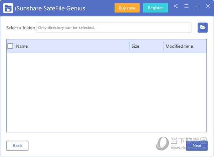Click the browse folder icon button
Screen dimensions: 214x157
[x=203, y=27]
